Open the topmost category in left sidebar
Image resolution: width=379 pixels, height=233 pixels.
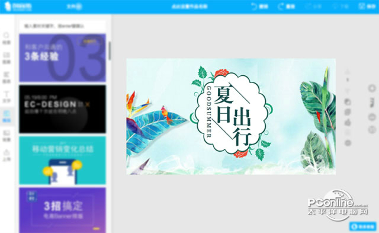pyautogui.click(x=7, y=39)
